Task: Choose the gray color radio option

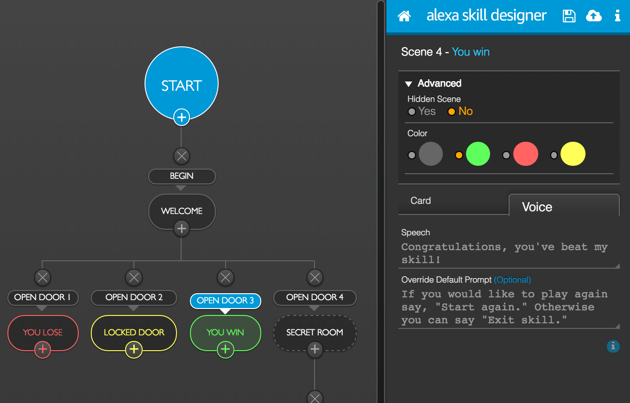Action: pyautogui.click(x=412, y=155)
